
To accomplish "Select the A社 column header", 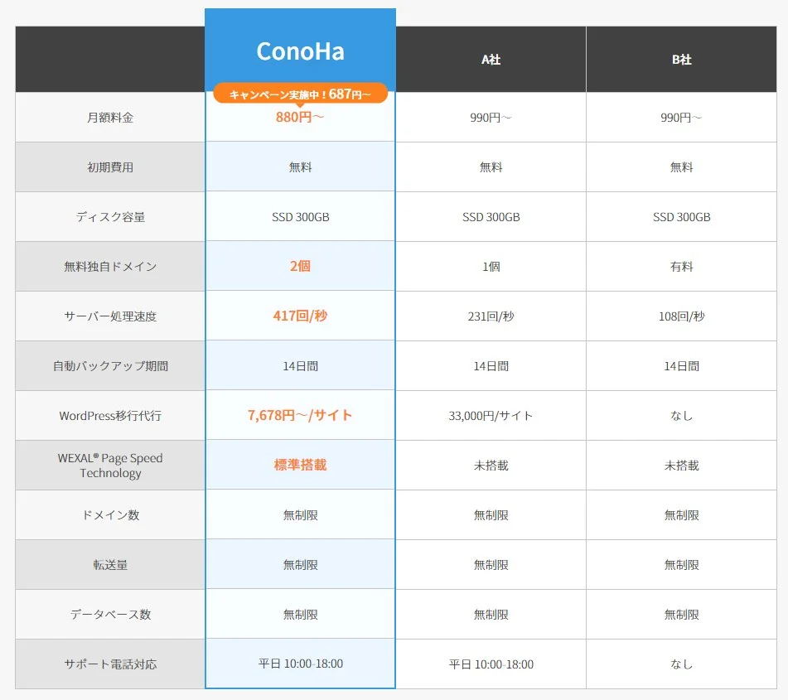I will [491, 59].
